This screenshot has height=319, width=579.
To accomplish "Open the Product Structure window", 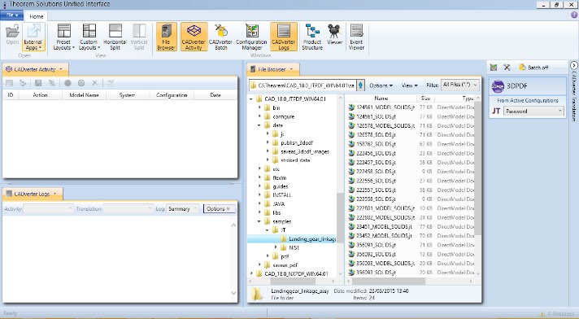I will 312,37.
